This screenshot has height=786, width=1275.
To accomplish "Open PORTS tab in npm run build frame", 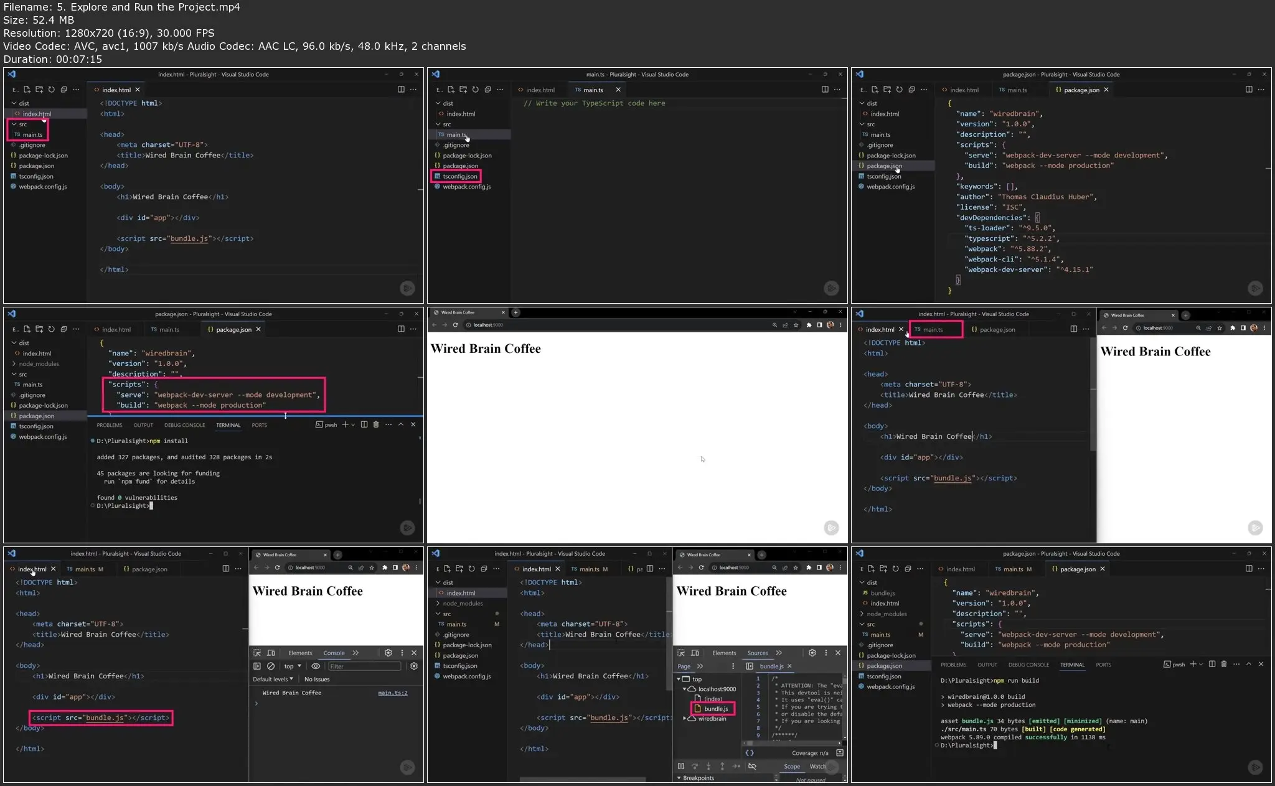I will 1103,665.
